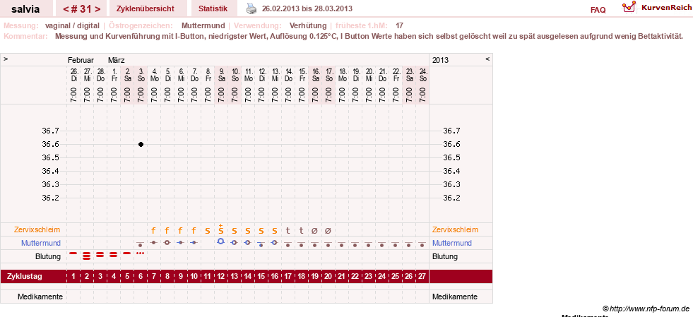
Task: Click the date header 26. Di
Action: click(73, 75)
